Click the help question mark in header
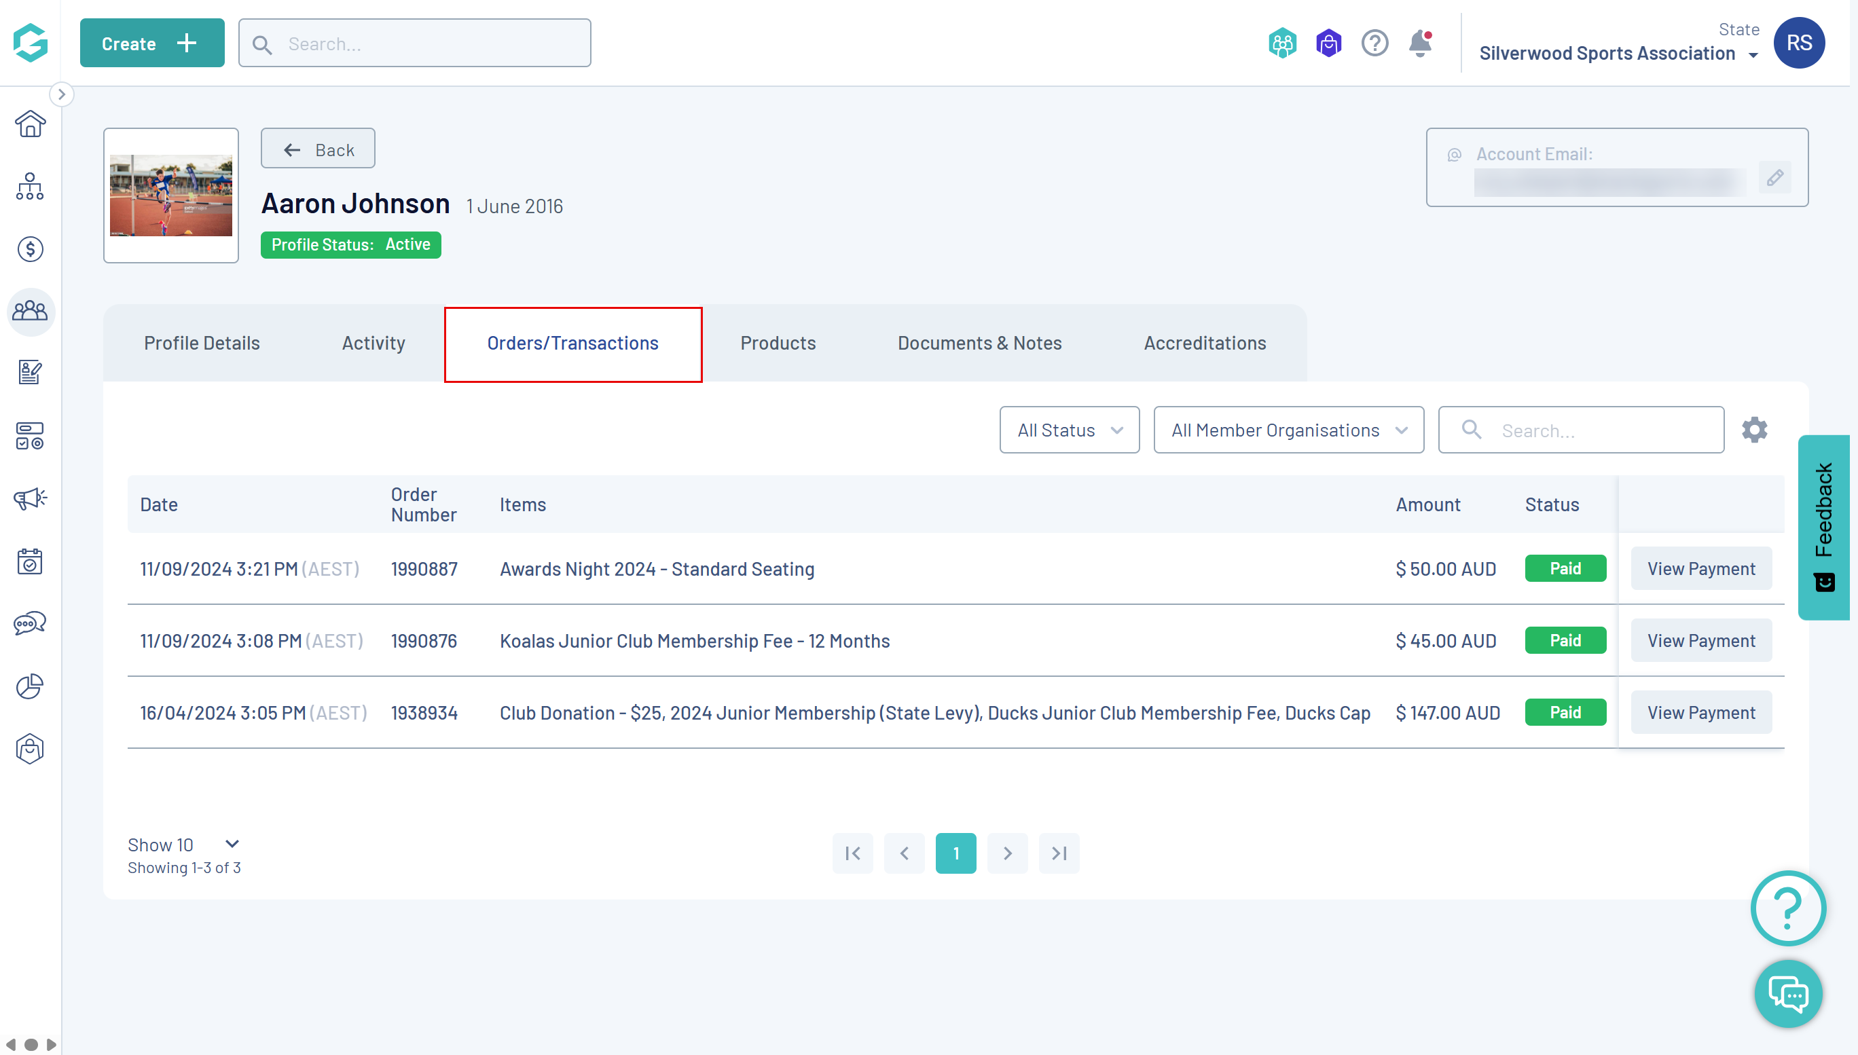 click(1374, 43)
